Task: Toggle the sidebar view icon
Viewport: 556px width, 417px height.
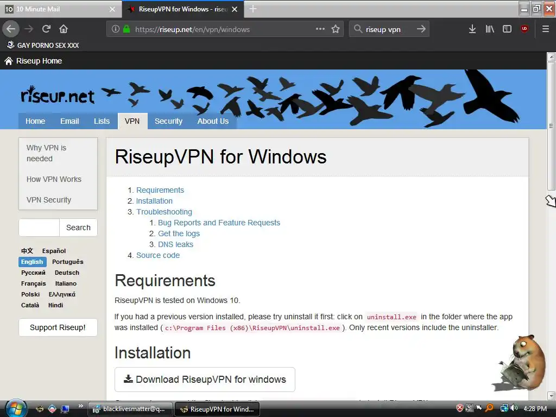Action: (507, 29)
